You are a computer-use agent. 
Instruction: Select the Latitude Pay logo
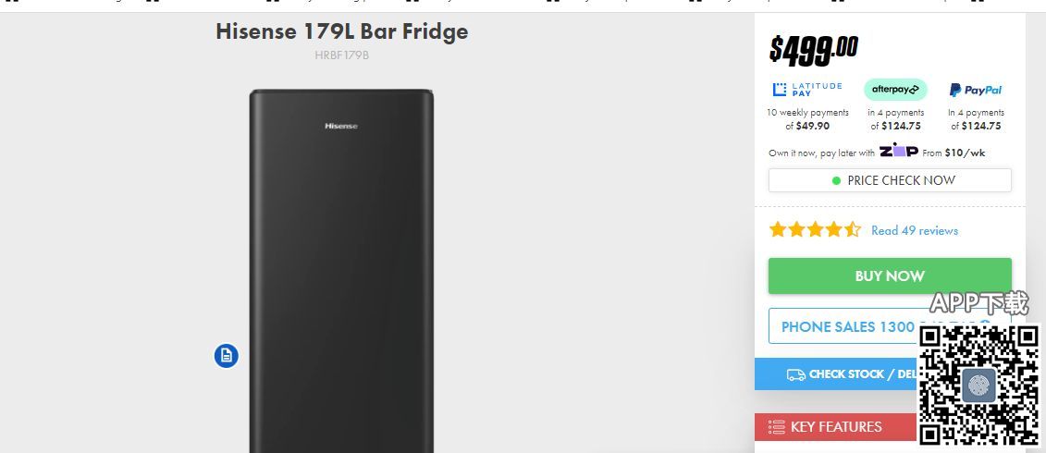pyautogui.click(x=807, y=90)
